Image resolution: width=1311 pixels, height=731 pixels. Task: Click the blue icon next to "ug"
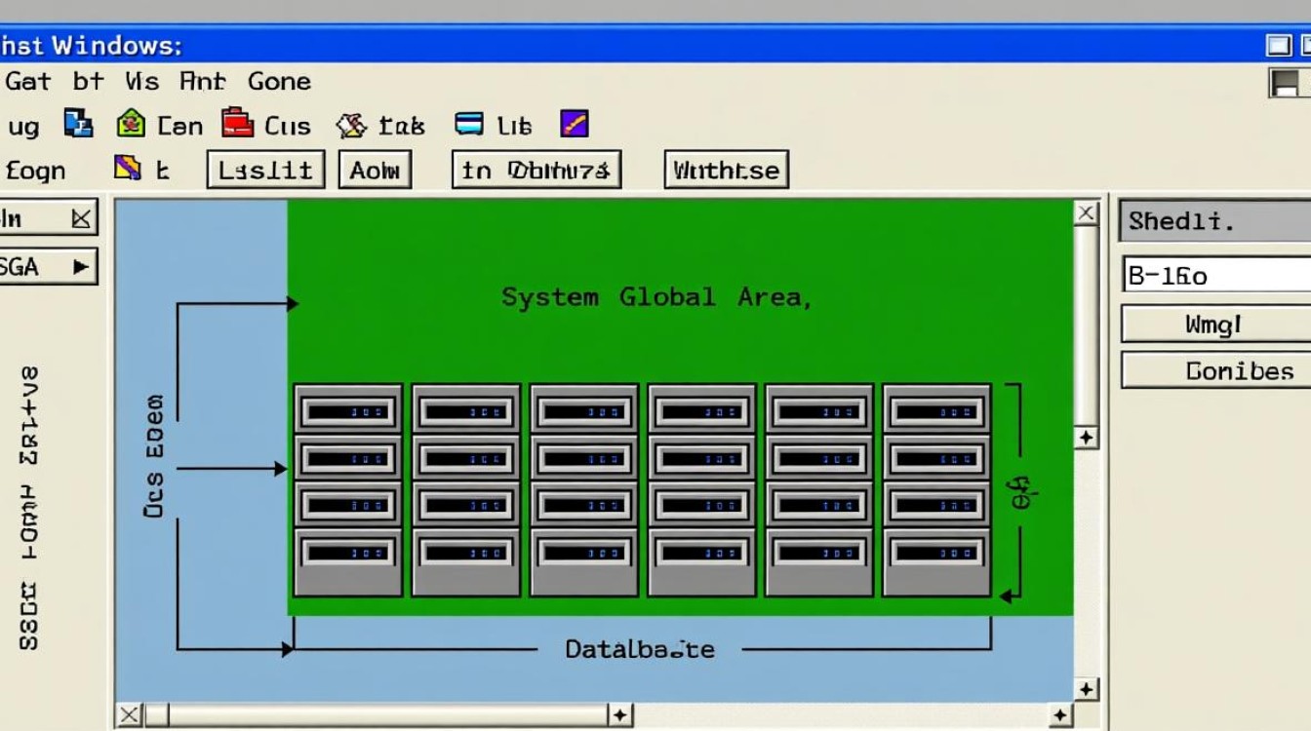pos(78,124)
